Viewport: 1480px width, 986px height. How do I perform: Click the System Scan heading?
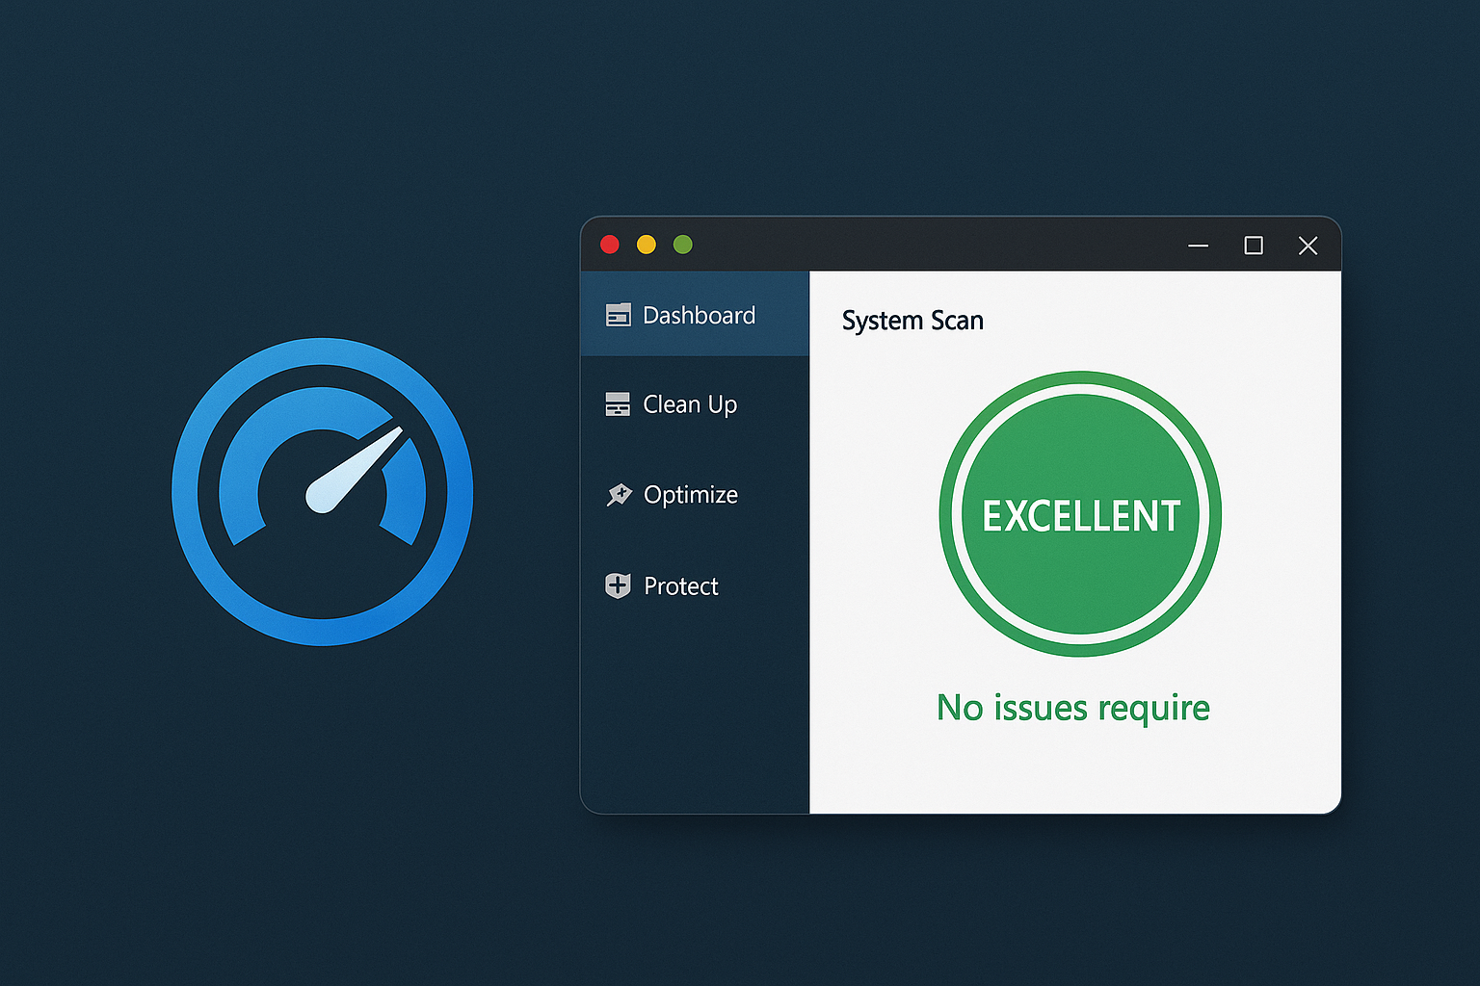[912, 321]
